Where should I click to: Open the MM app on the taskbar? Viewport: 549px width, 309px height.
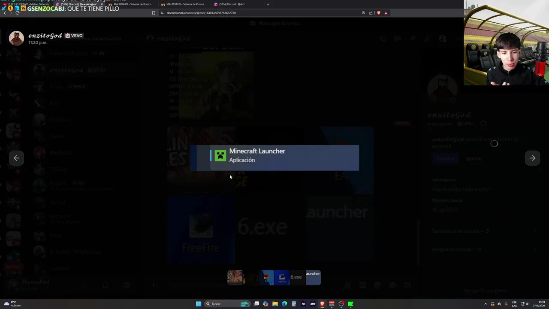(313, 304)
